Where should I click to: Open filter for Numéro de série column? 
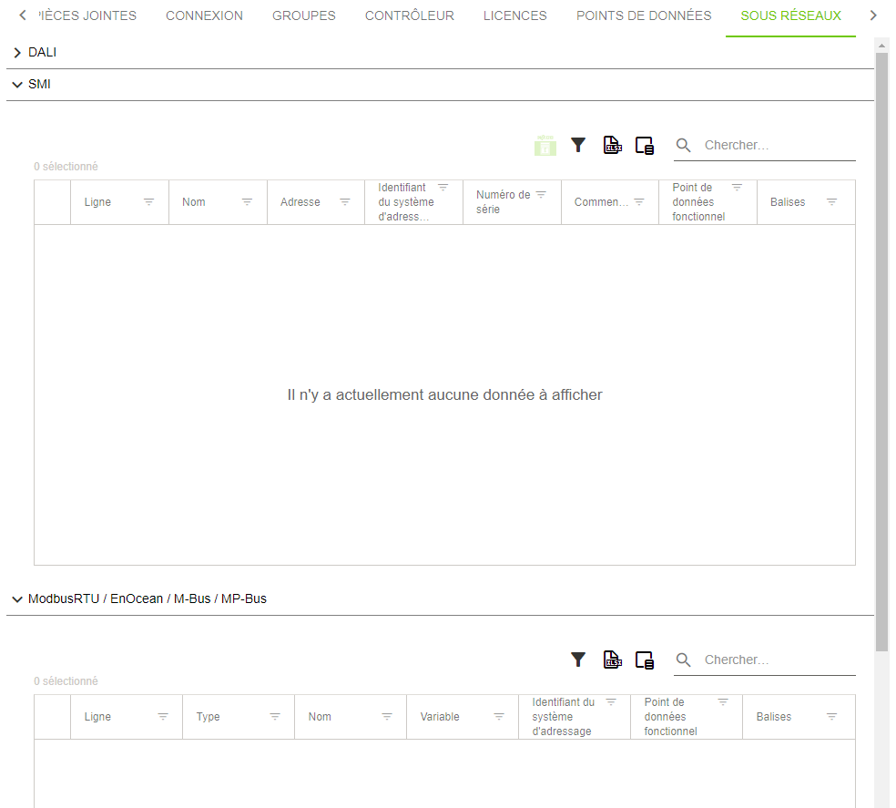click(541, 194)
